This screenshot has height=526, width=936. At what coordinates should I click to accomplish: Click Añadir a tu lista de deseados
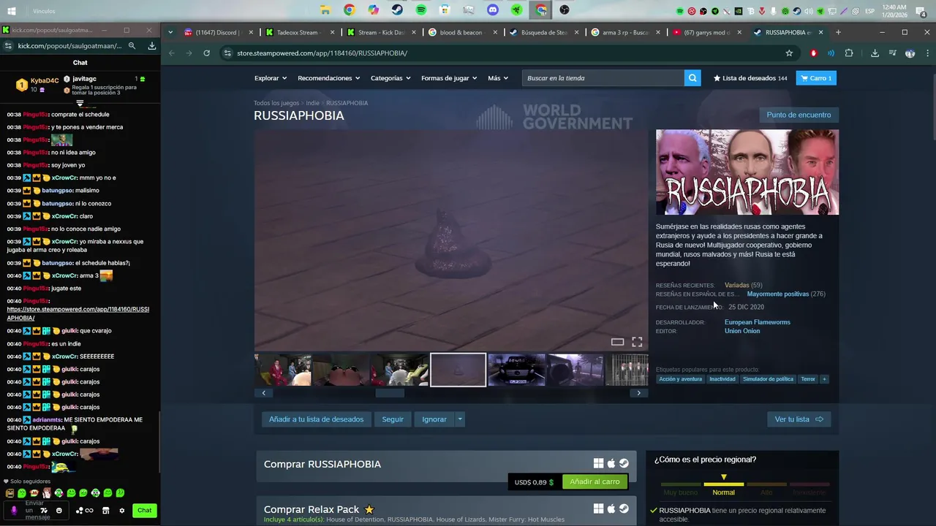[316, 419]
